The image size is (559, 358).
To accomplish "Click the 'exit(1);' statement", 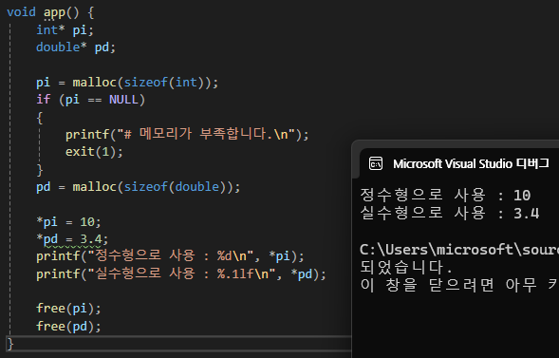I will click(94, 152).
